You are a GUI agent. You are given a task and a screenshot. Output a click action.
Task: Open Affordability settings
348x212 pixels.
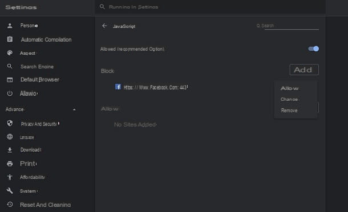tap(33, 177)
